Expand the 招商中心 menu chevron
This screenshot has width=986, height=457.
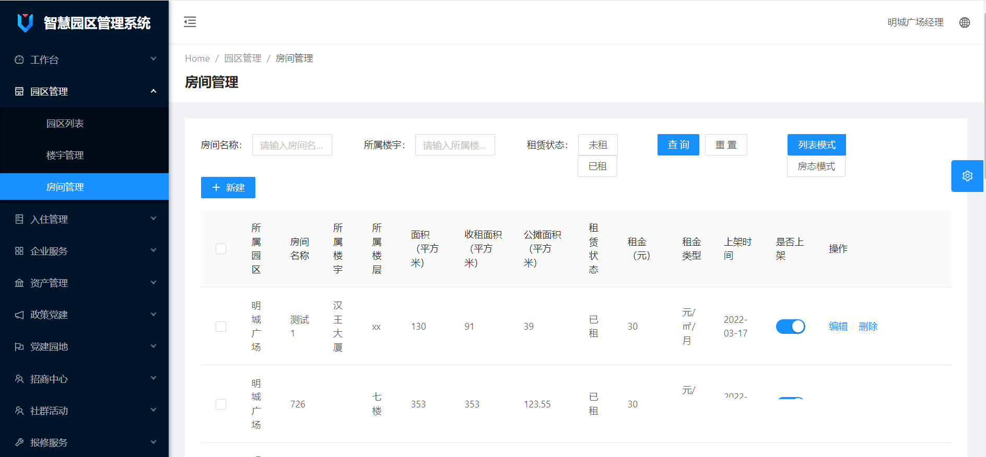pos(154,378)
